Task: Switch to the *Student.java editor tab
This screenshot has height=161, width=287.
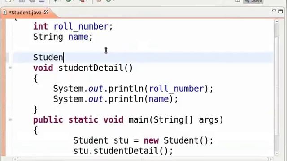Action: [x=25, y=13]
